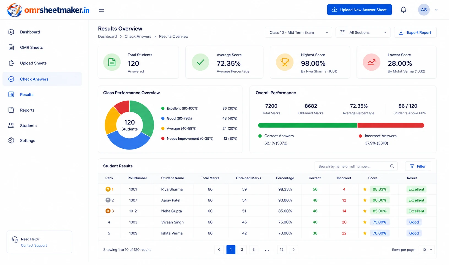Viewport: 449px width, 265px height.
Task: Click the green correct answers bar
Action: (x=308, y=126)
